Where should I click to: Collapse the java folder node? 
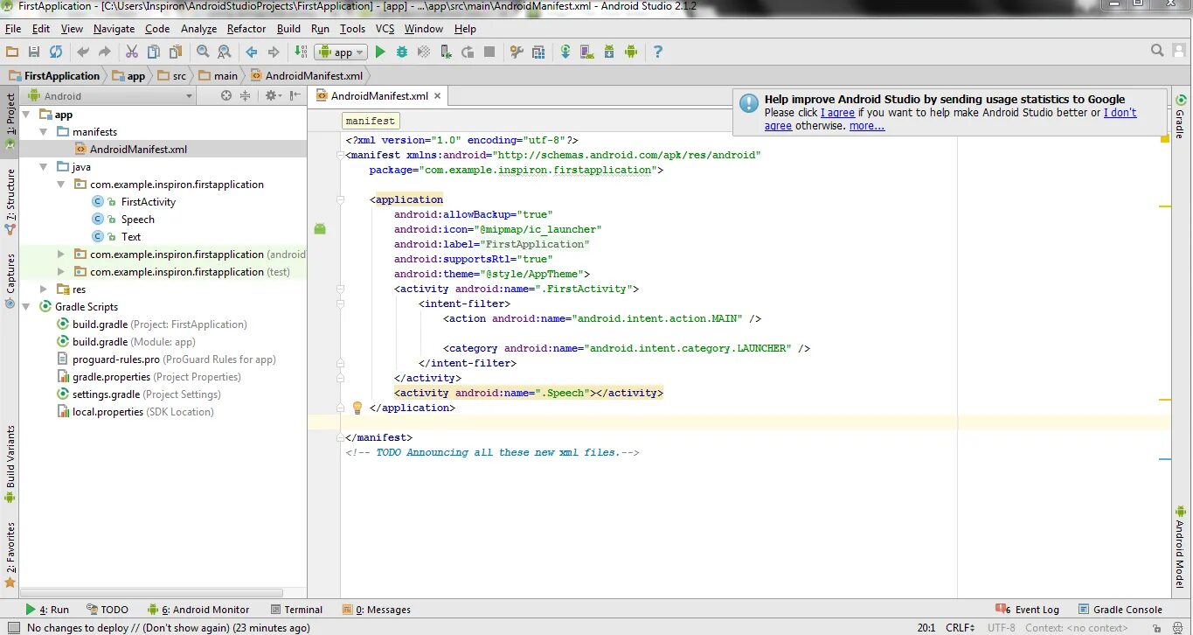pos(44,167)
